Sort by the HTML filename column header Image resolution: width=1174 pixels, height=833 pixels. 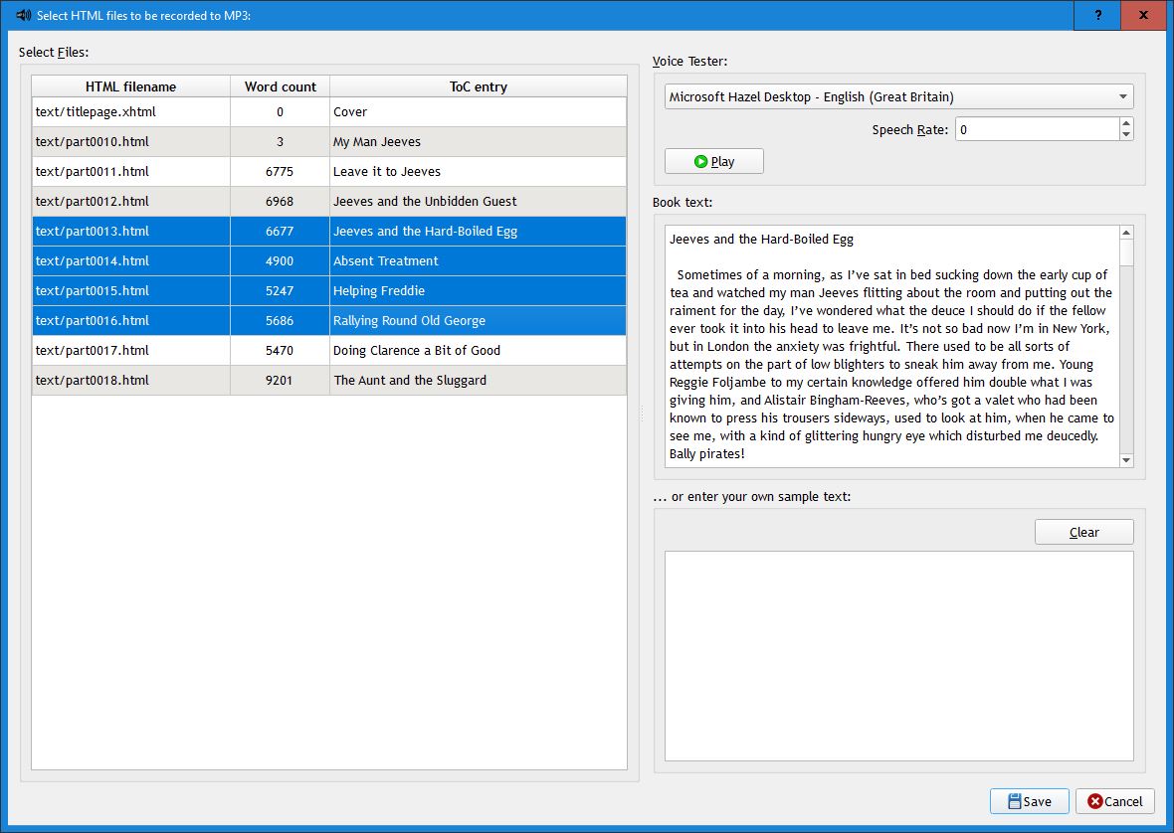131,86
